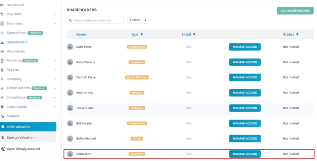Click the Admin Records icon
Viewport: 317px width, 161px height.
pos(2,88)
